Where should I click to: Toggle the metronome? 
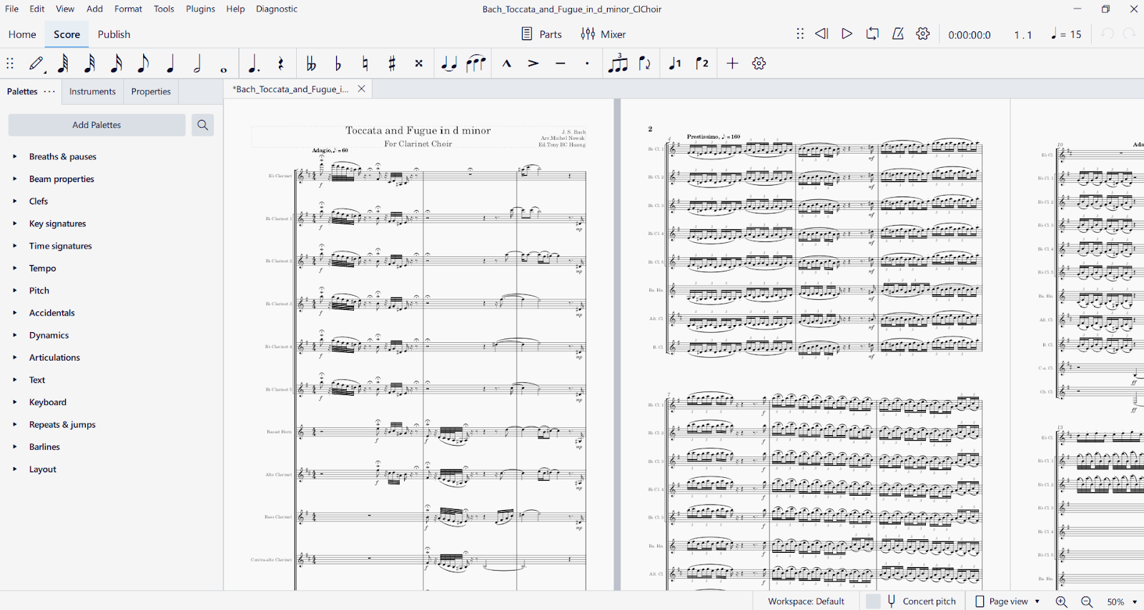(898, 34)
